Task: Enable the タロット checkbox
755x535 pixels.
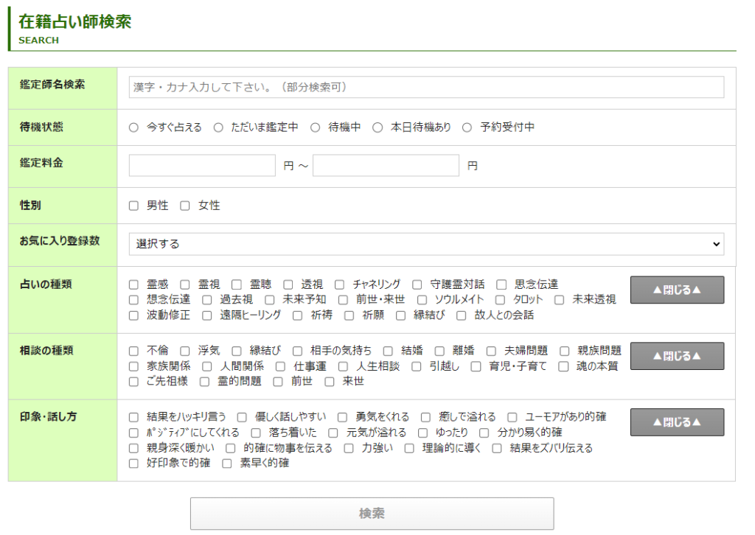Action: click(500, 300)
